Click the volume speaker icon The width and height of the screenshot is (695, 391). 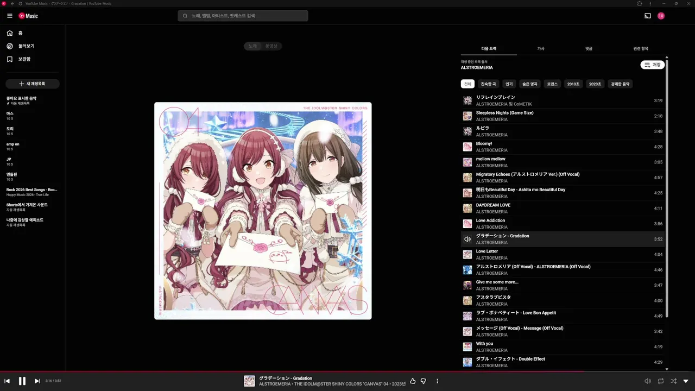point(647,381)
